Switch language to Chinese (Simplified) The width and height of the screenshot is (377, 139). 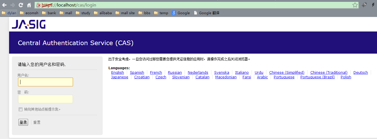tap(287, 72)
